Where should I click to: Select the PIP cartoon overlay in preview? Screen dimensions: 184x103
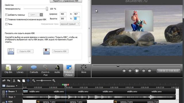[139, 21]
